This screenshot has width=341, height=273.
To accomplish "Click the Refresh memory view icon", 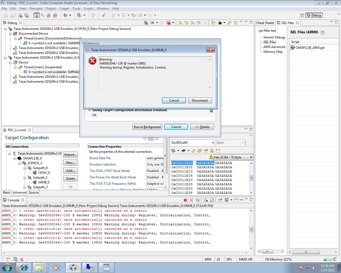I will 193,151.
